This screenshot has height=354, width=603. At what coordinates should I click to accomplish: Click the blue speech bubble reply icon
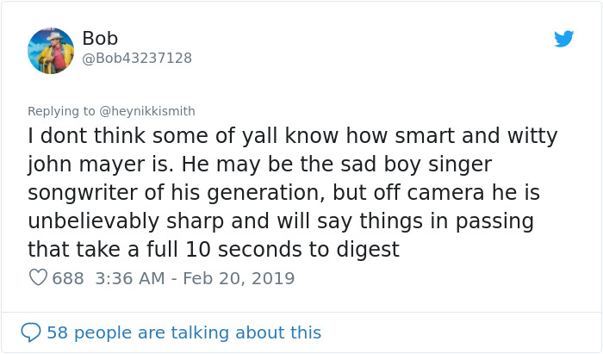[31, 332]
